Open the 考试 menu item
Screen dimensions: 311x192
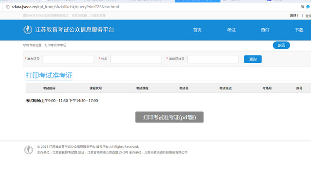click(x=231, y=30)
